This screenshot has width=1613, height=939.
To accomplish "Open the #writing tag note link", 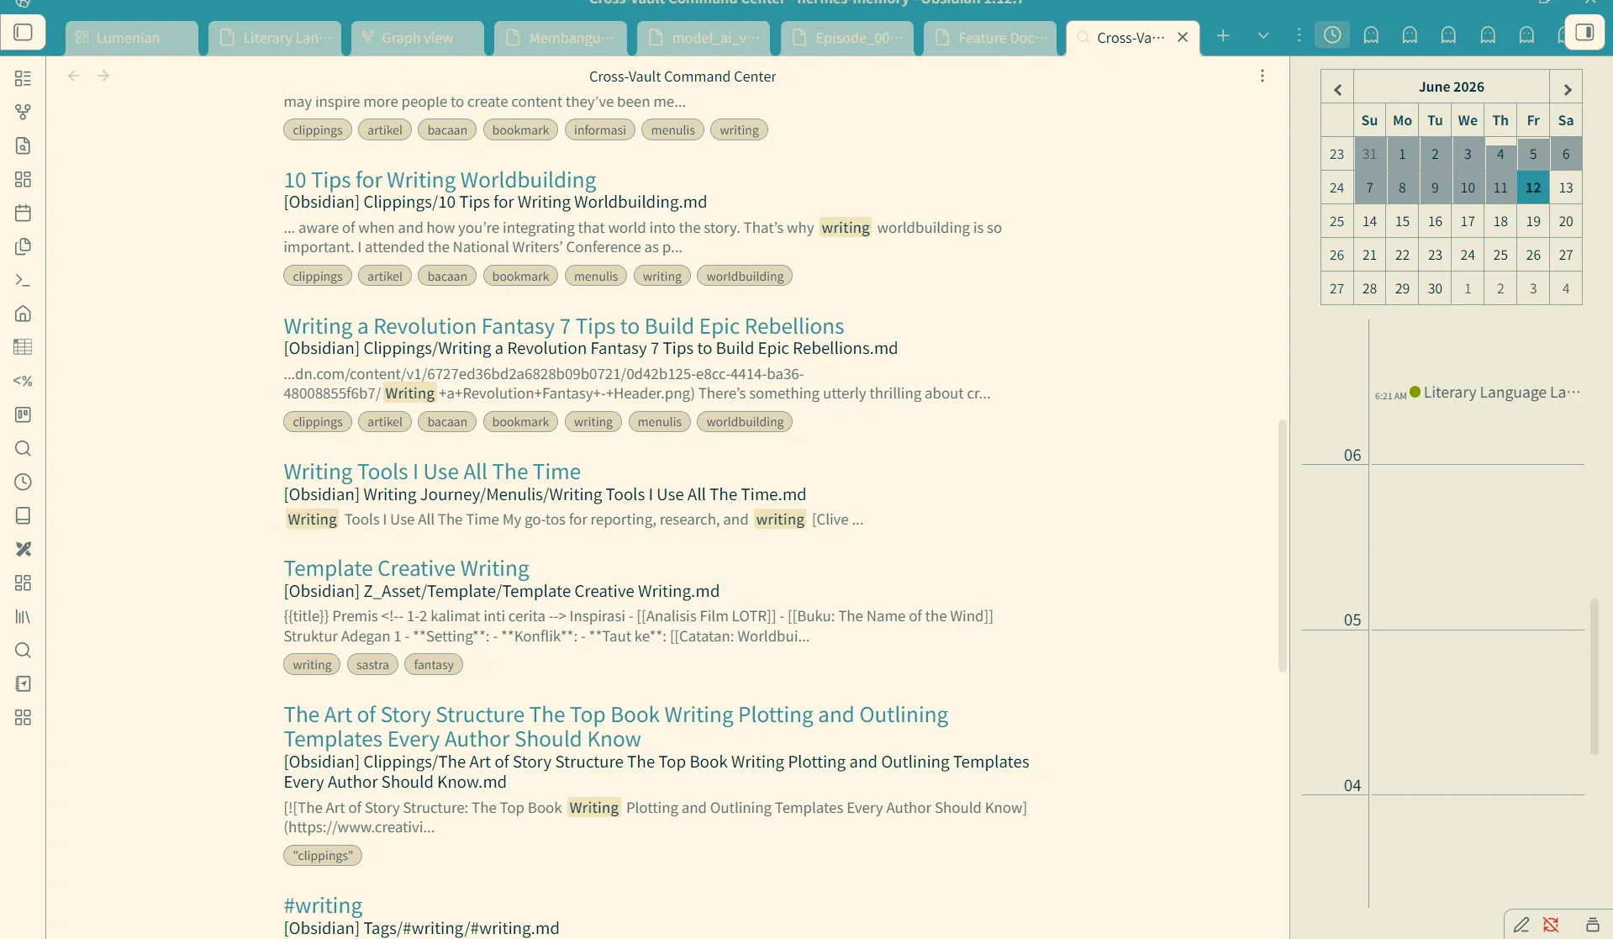I will 323,905.
